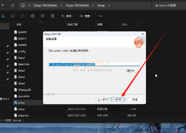Click the Paste icon in toolbar
Viewport: 186px width, 133px height.
23,16
